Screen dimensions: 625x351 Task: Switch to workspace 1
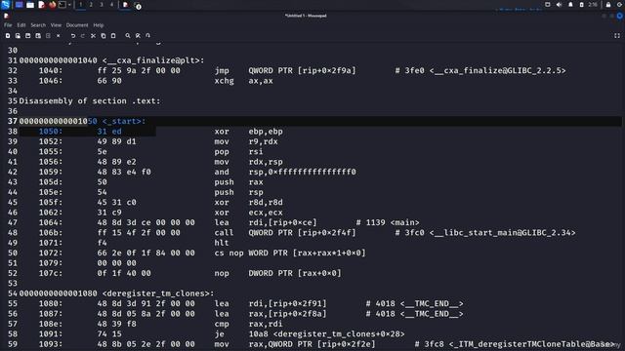[x=80, y=5]
